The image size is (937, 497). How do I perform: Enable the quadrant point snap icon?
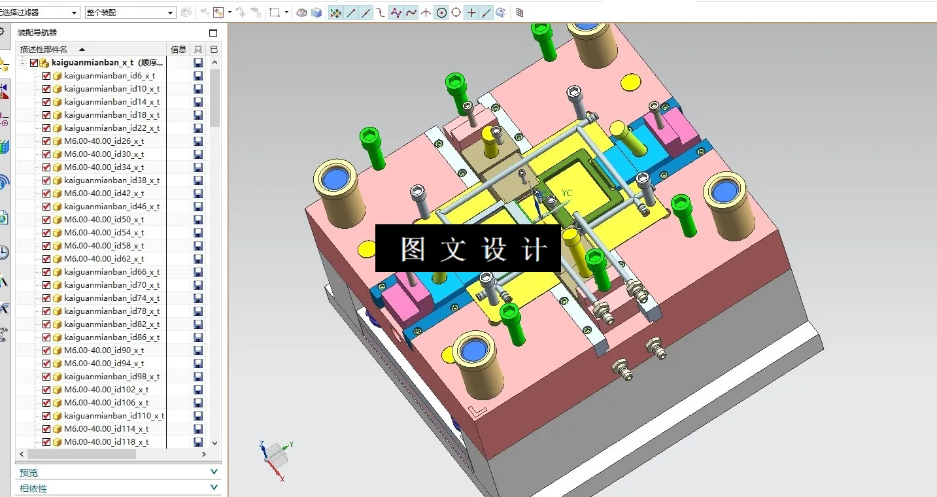pyautogui.click(x=456, y=12)
